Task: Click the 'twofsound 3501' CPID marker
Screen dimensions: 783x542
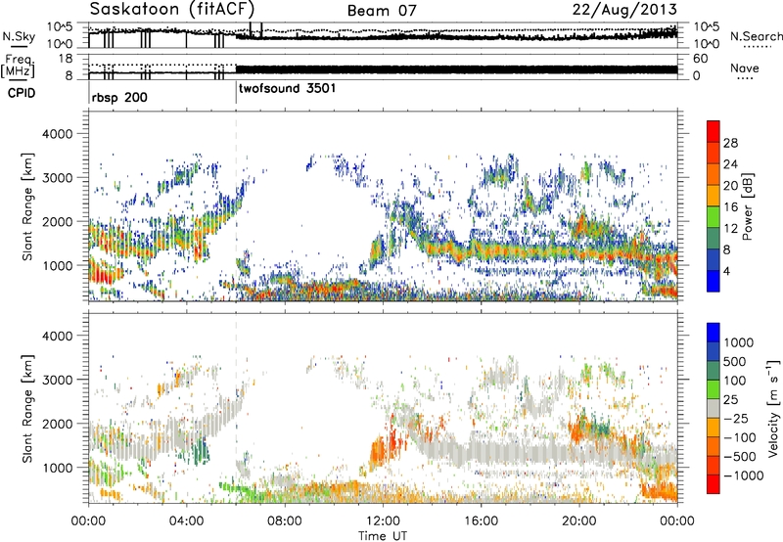Action: tap(287, 89)
